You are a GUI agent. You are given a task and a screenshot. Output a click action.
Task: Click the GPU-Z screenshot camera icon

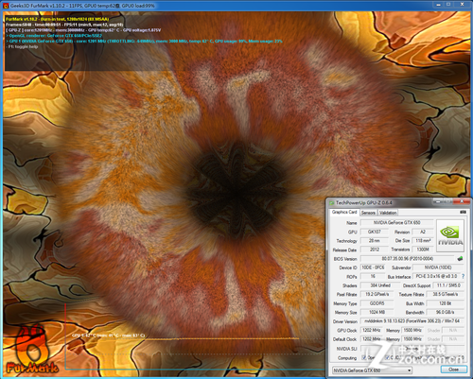463,212
